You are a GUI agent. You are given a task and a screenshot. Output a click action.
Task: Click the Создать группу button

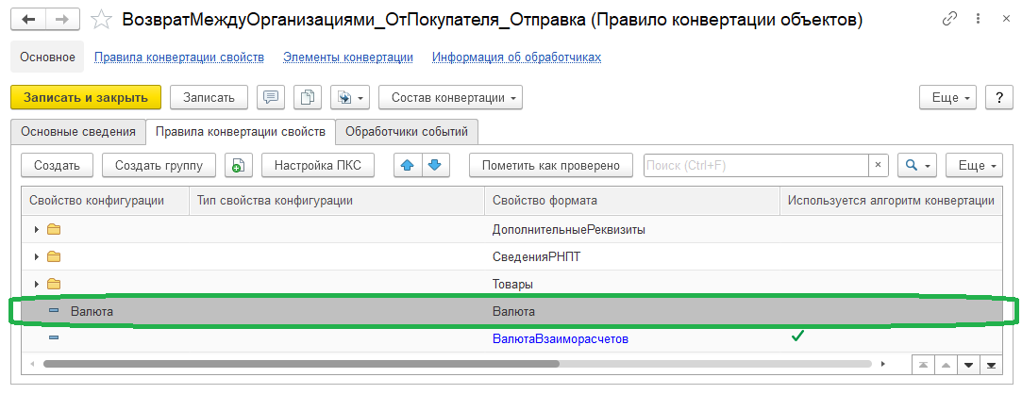pyautogui.click(x=159, y=165)
